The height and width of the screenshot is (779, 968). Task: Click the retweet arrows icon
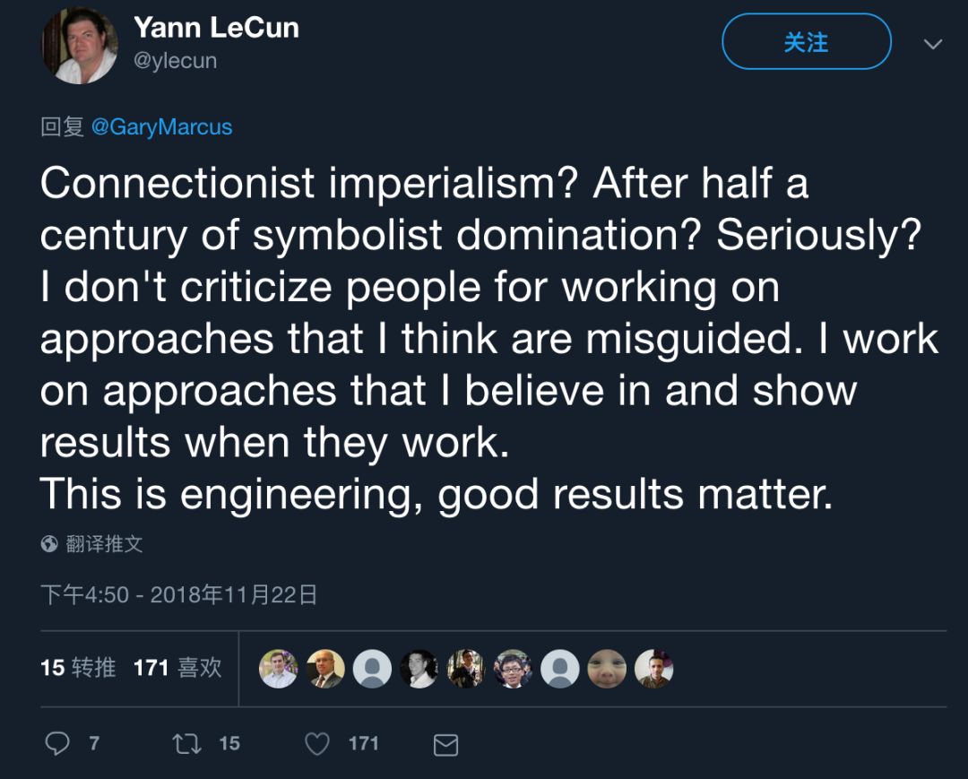point(187,744)
